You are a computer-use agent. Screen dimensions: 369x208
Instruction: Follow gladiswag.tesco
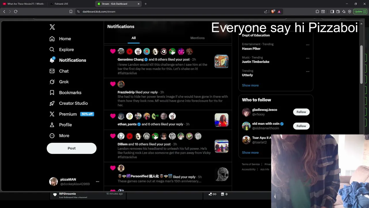point(301,112)
